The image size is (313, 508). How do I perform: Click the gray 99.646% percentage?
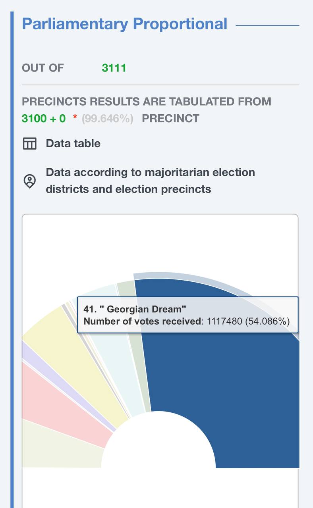tap(107, 118)
